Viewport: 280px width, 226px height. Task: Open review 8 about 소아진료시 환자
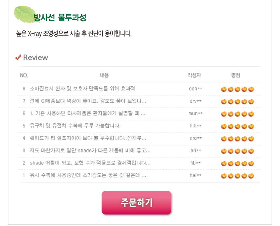tap(82, 89)
